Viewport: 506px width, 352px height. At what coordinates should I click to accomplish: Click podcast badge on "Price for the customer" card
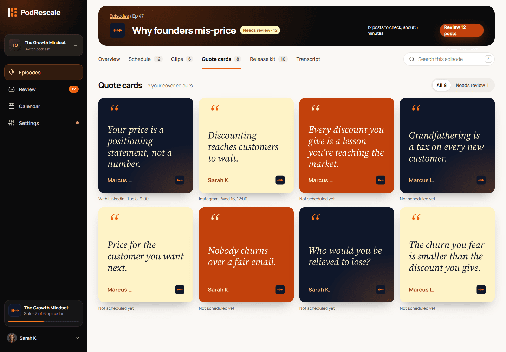[x=180, y=290]
